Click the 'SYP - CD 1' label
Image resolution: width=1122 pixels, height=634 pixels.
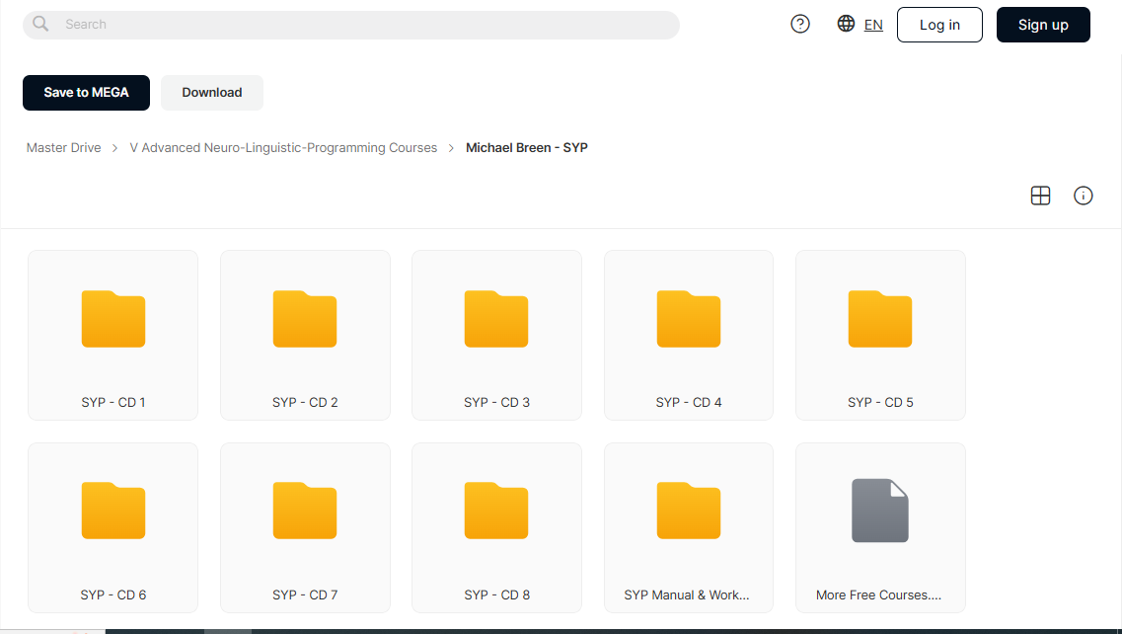[113, 403]
